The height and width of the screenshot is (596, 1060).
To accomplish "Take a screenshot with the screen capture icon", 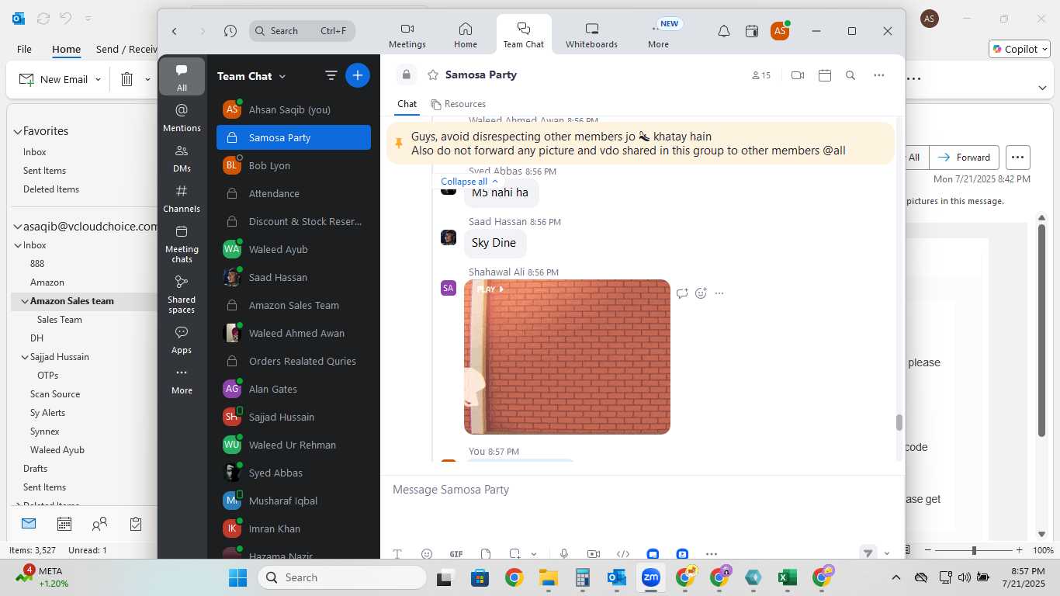I will 514,554.
